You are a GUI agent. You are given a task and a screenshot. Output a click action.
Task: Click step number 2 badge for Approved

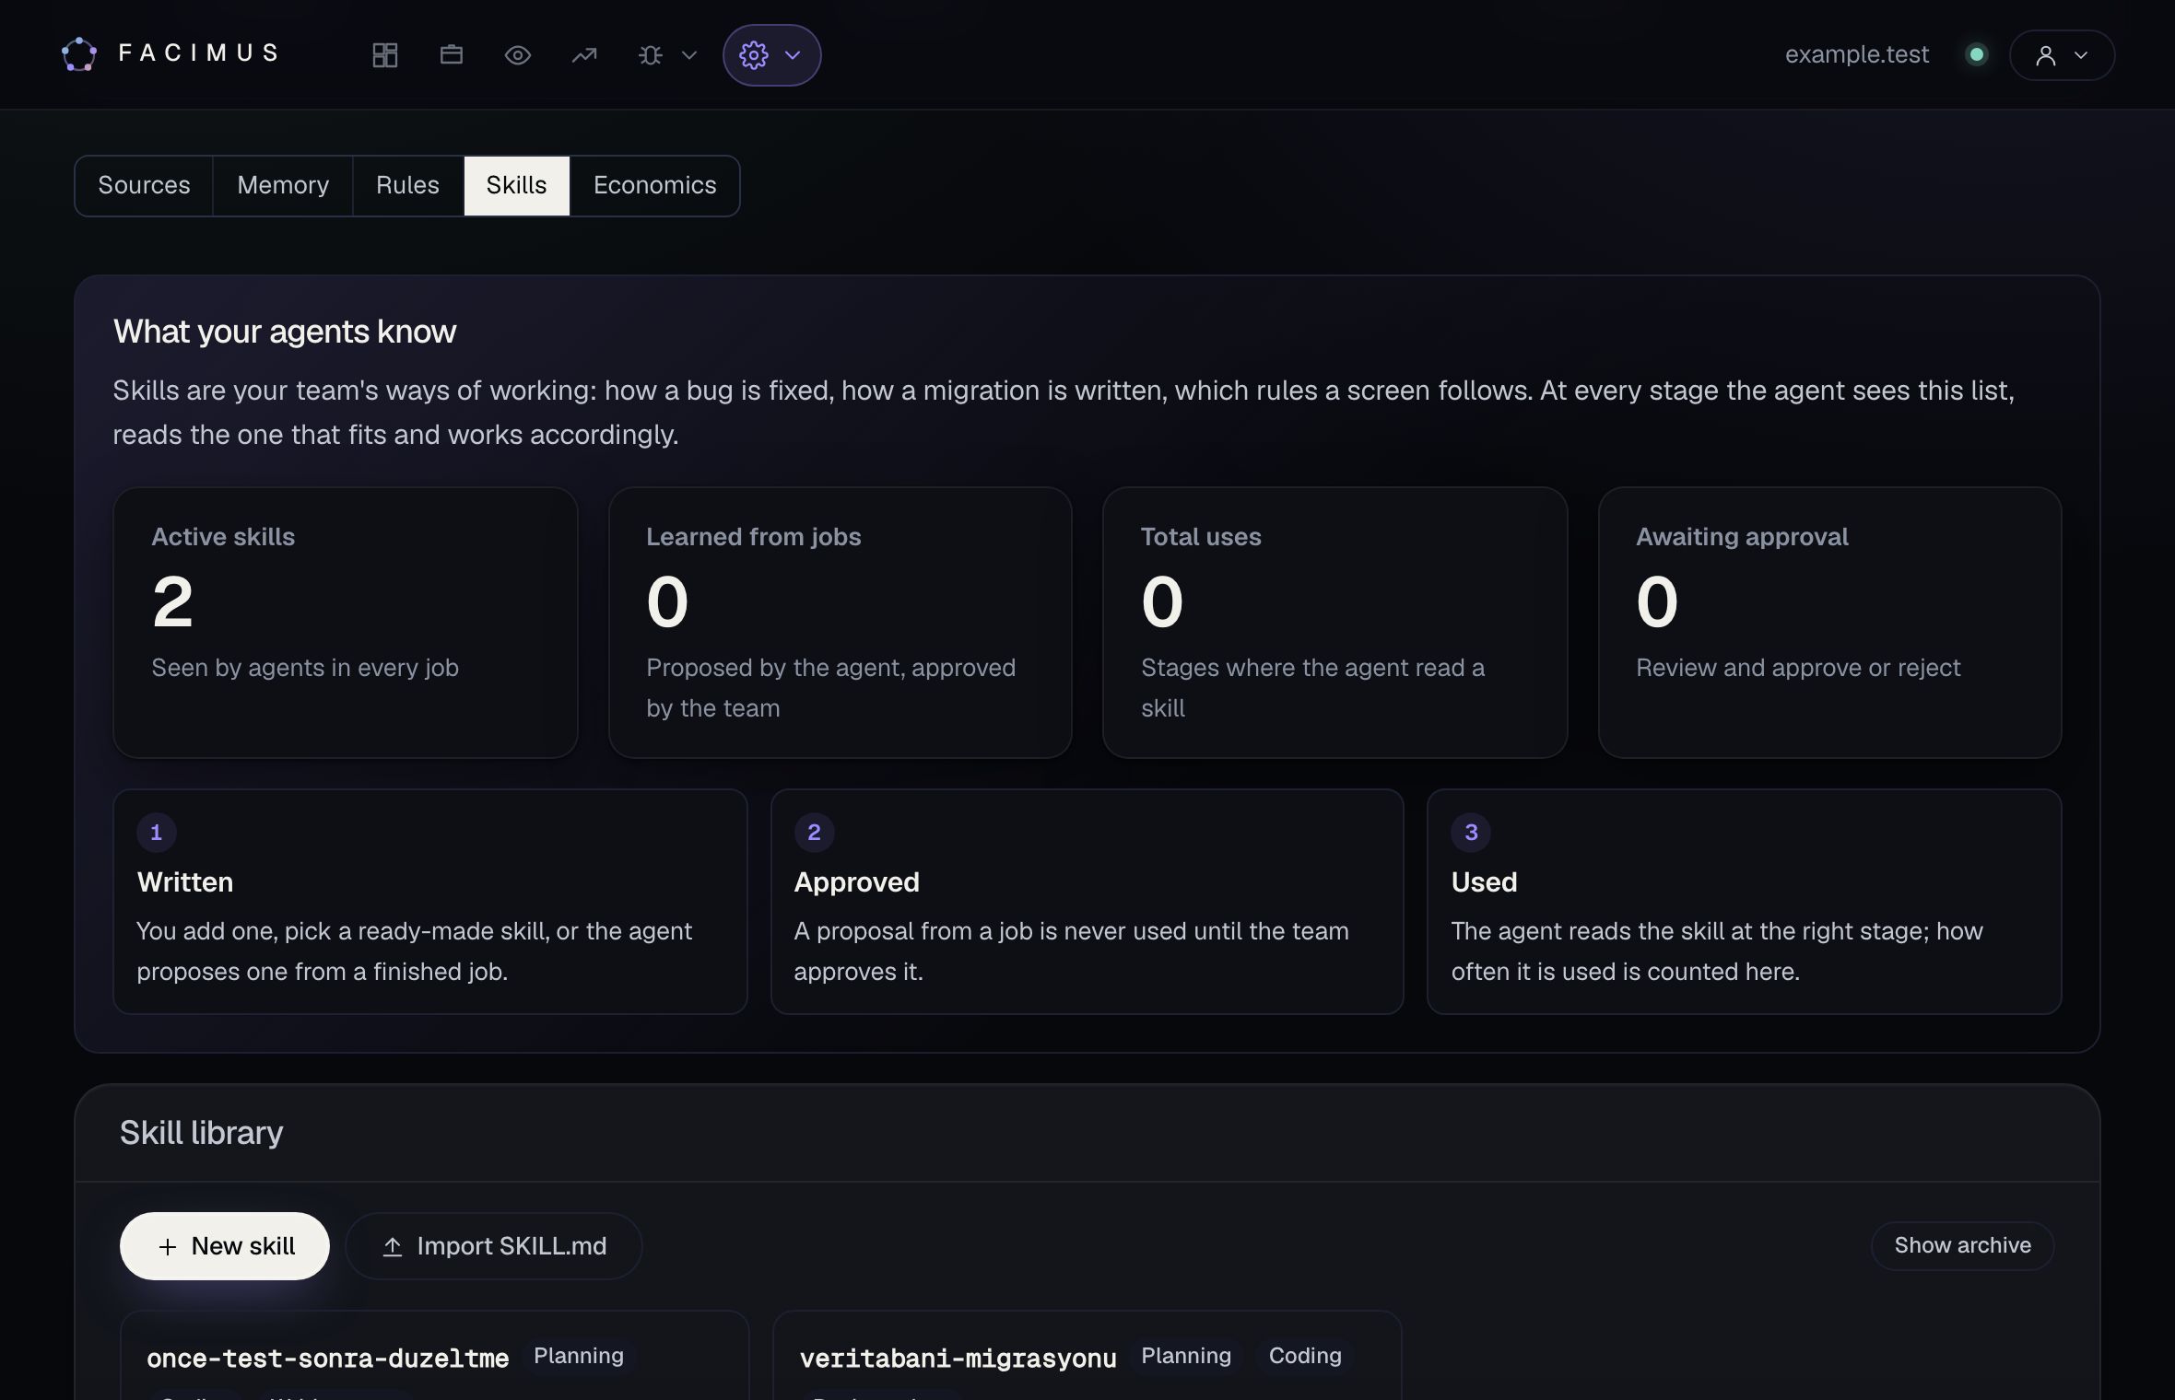pyautogui.click(x=814, y=833)
